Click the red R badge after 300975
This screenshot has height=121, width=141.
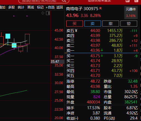[x=100, y=8]
